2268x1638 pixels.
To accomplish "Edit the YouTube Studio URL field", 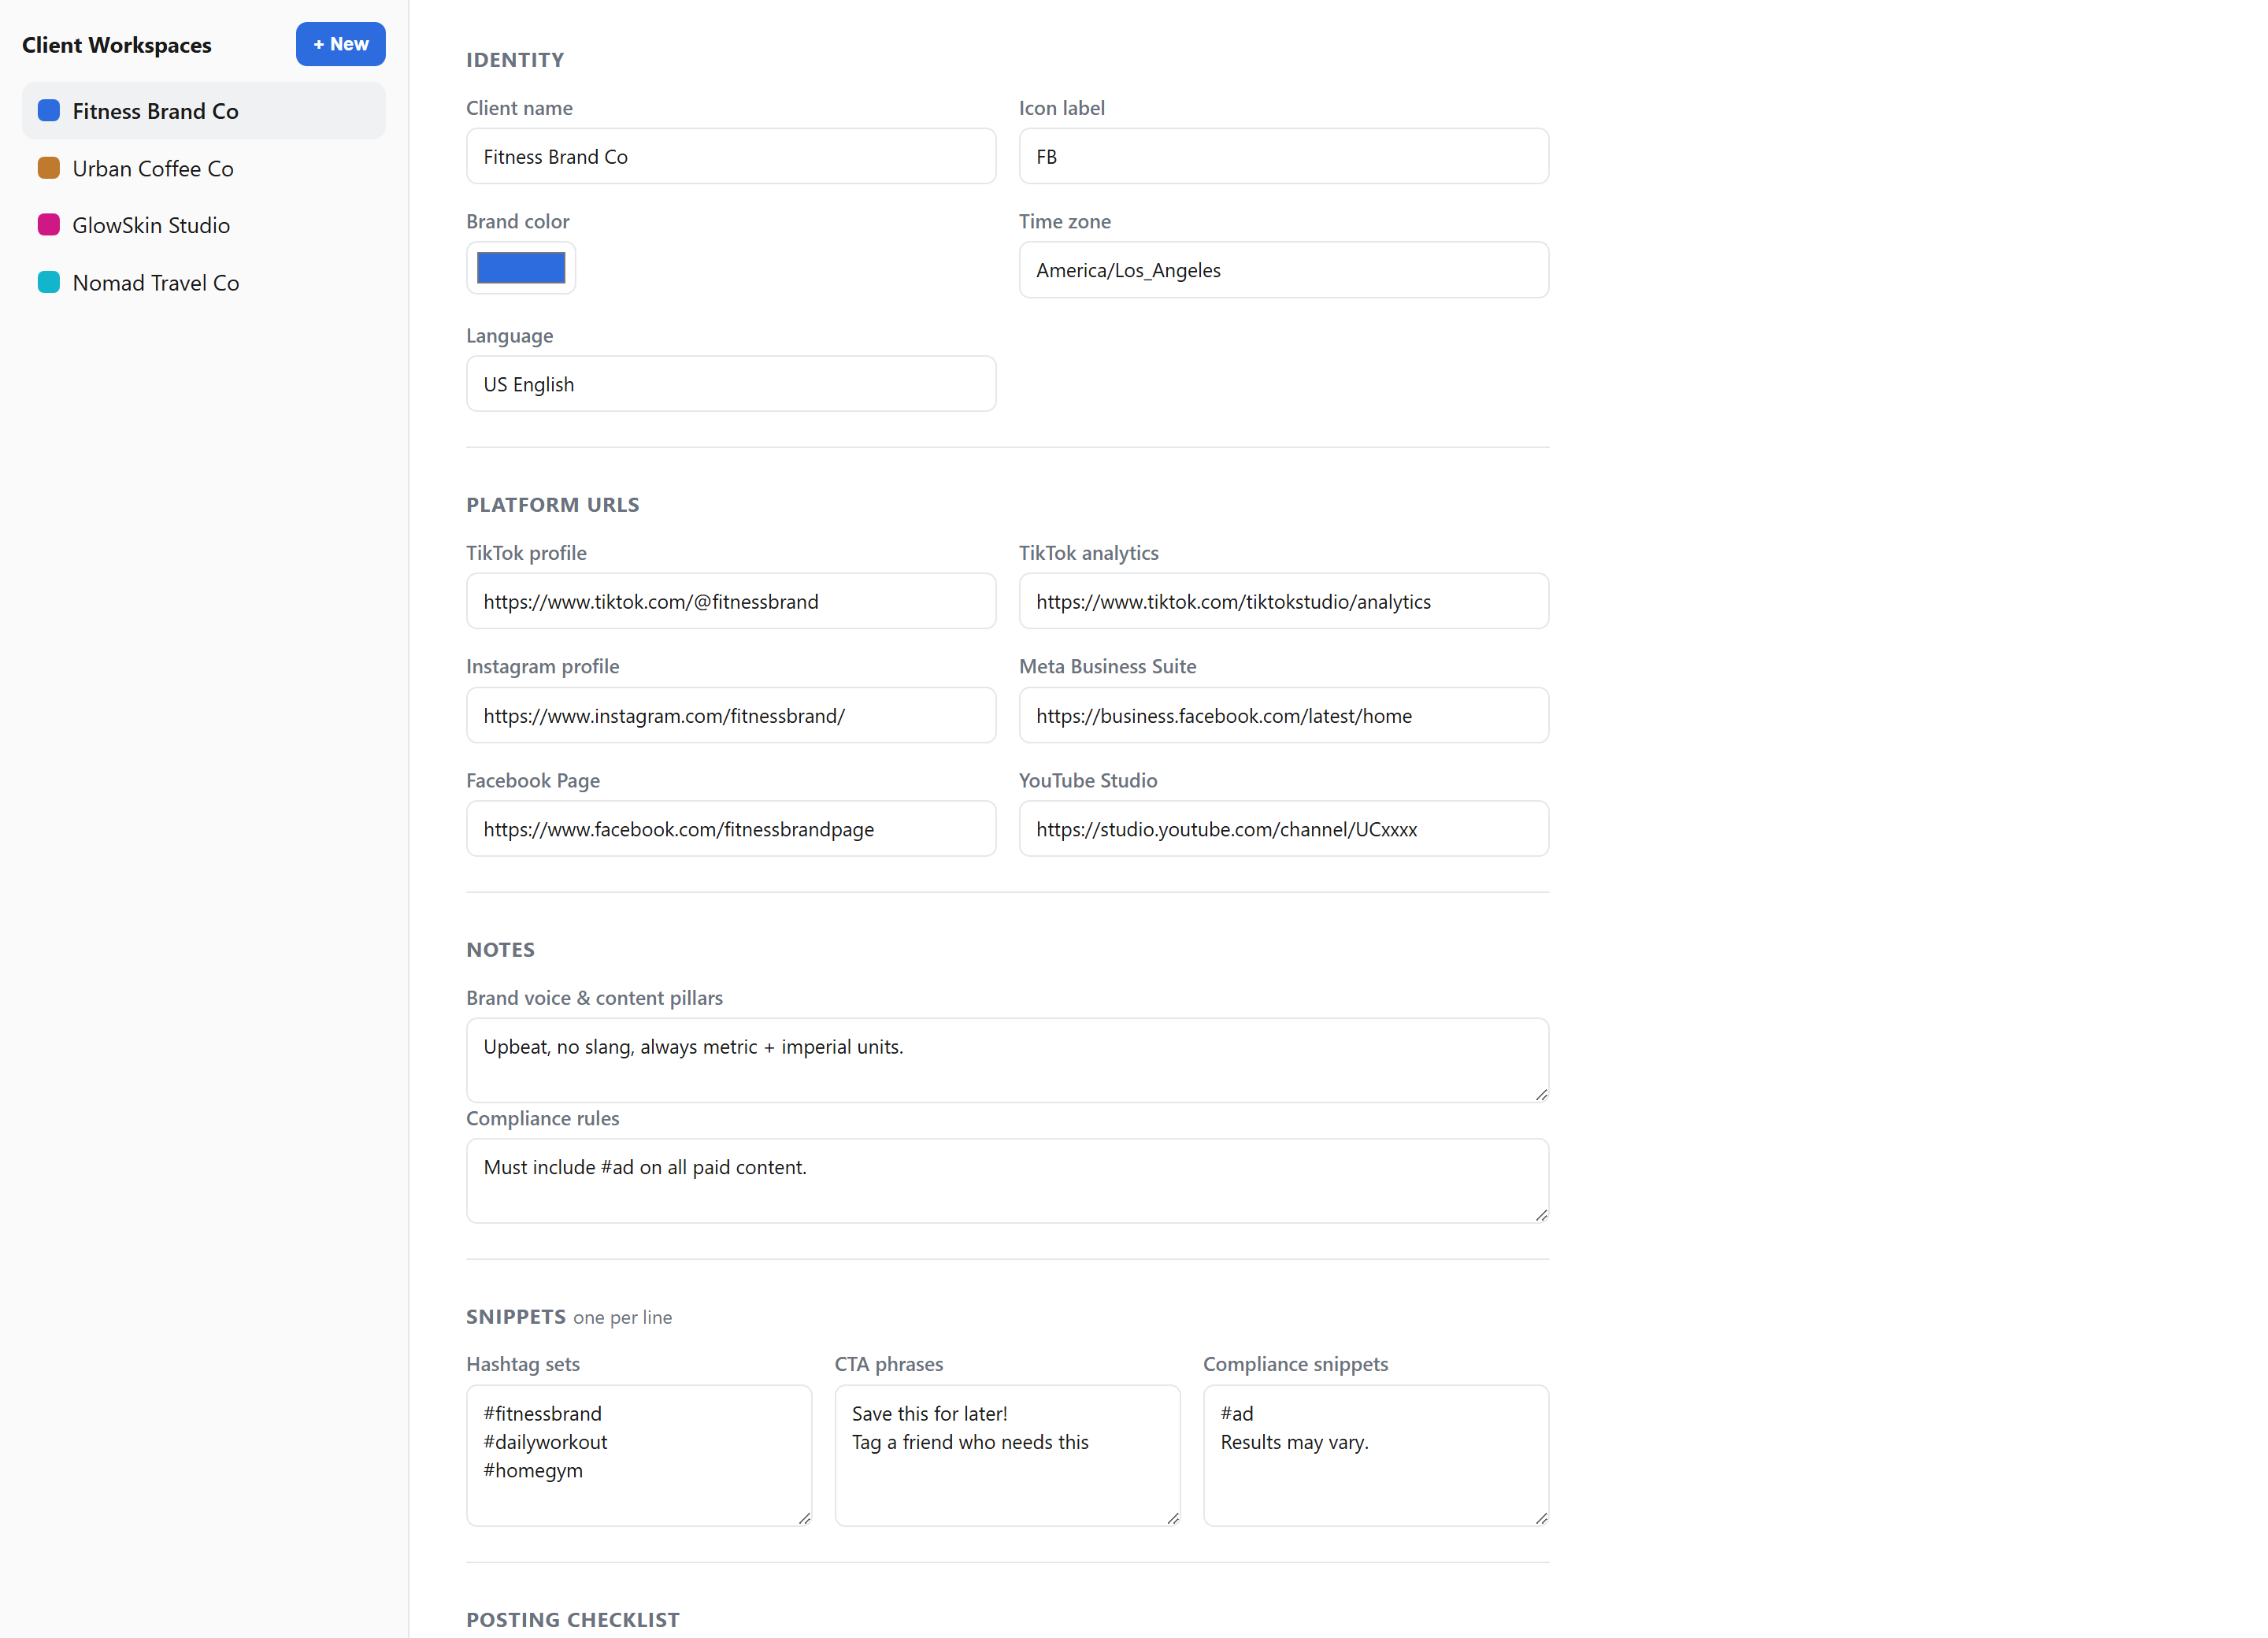I will [1284, 829].
